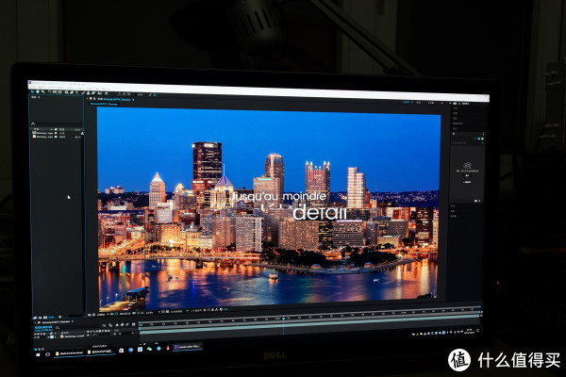Select the Selection arrow tool in toolbar

30,91
